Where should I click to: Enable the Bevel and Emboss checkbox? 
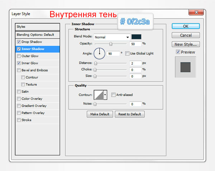coord(19,70)
